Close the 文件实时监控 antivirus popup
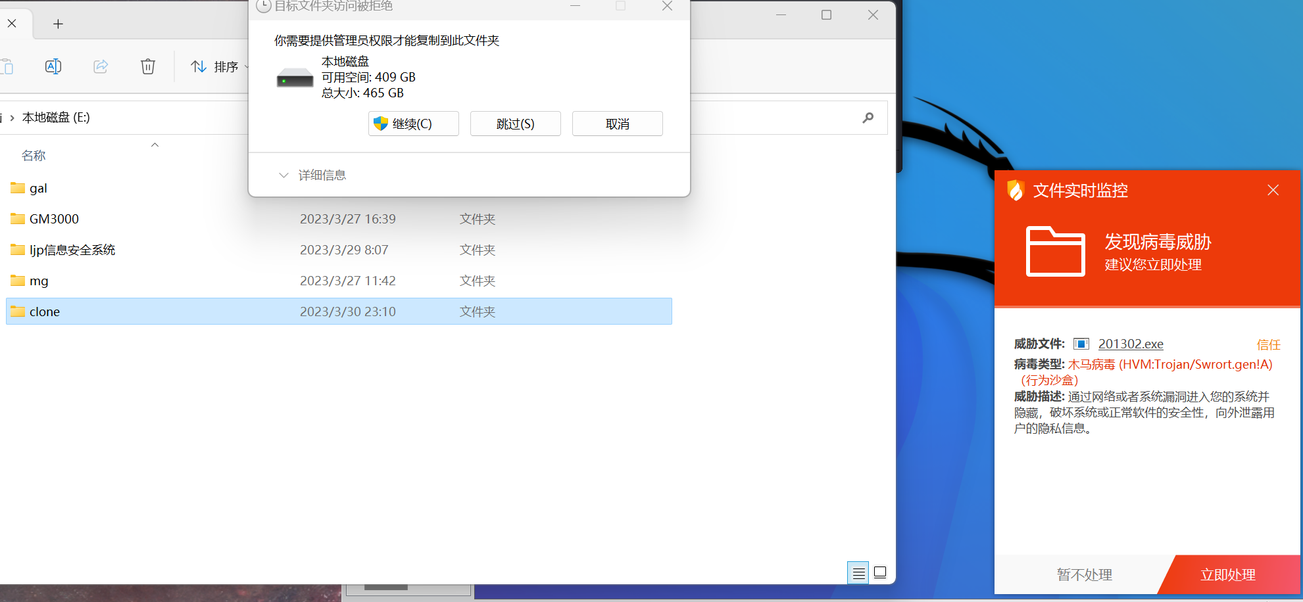 click(1273, 191)
